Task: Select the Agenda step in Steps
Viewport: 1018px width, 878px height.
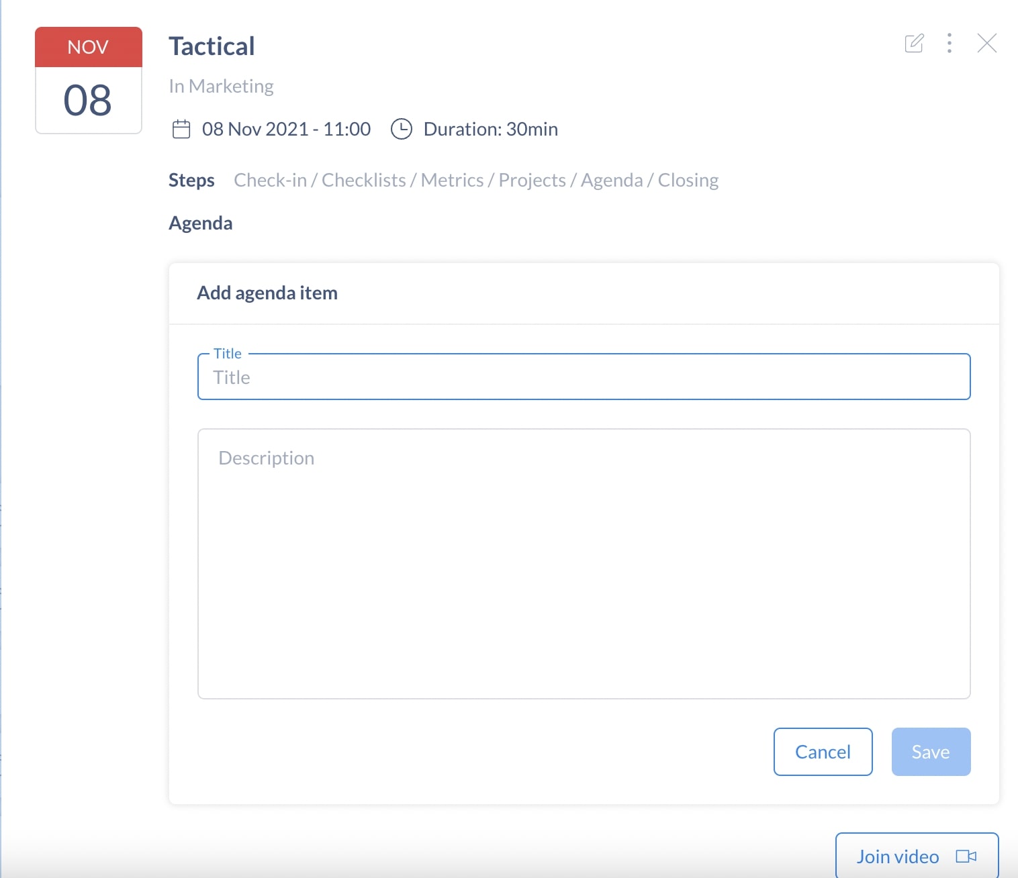Action: click(x=612, y=181)
